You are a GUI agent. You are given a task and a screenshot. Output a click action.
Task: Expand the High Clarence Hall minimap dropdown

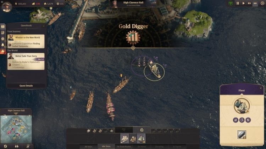pos(16,114)
